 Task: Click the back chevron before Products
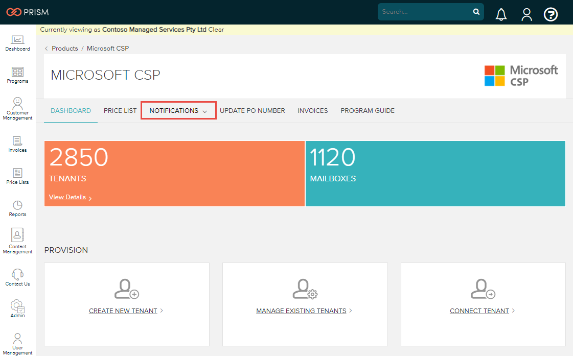click(47, 49)
